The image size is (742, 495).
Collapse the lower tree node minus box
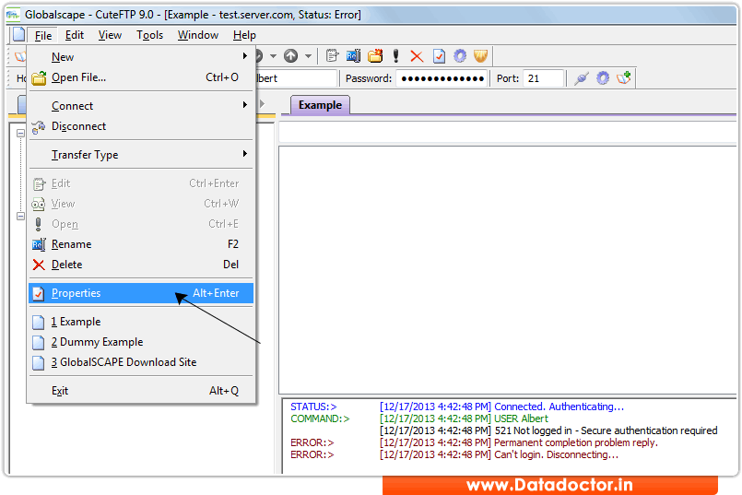(x=20, y=217)
